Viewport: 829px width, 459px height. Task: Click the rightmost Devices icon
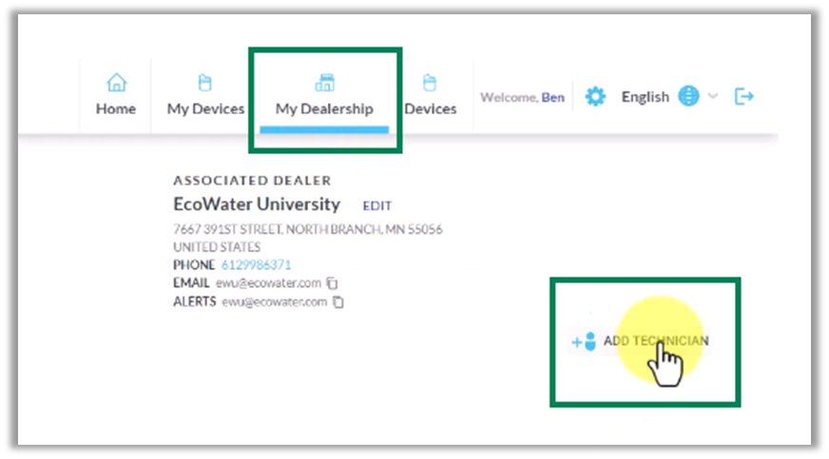click(430, 83)
